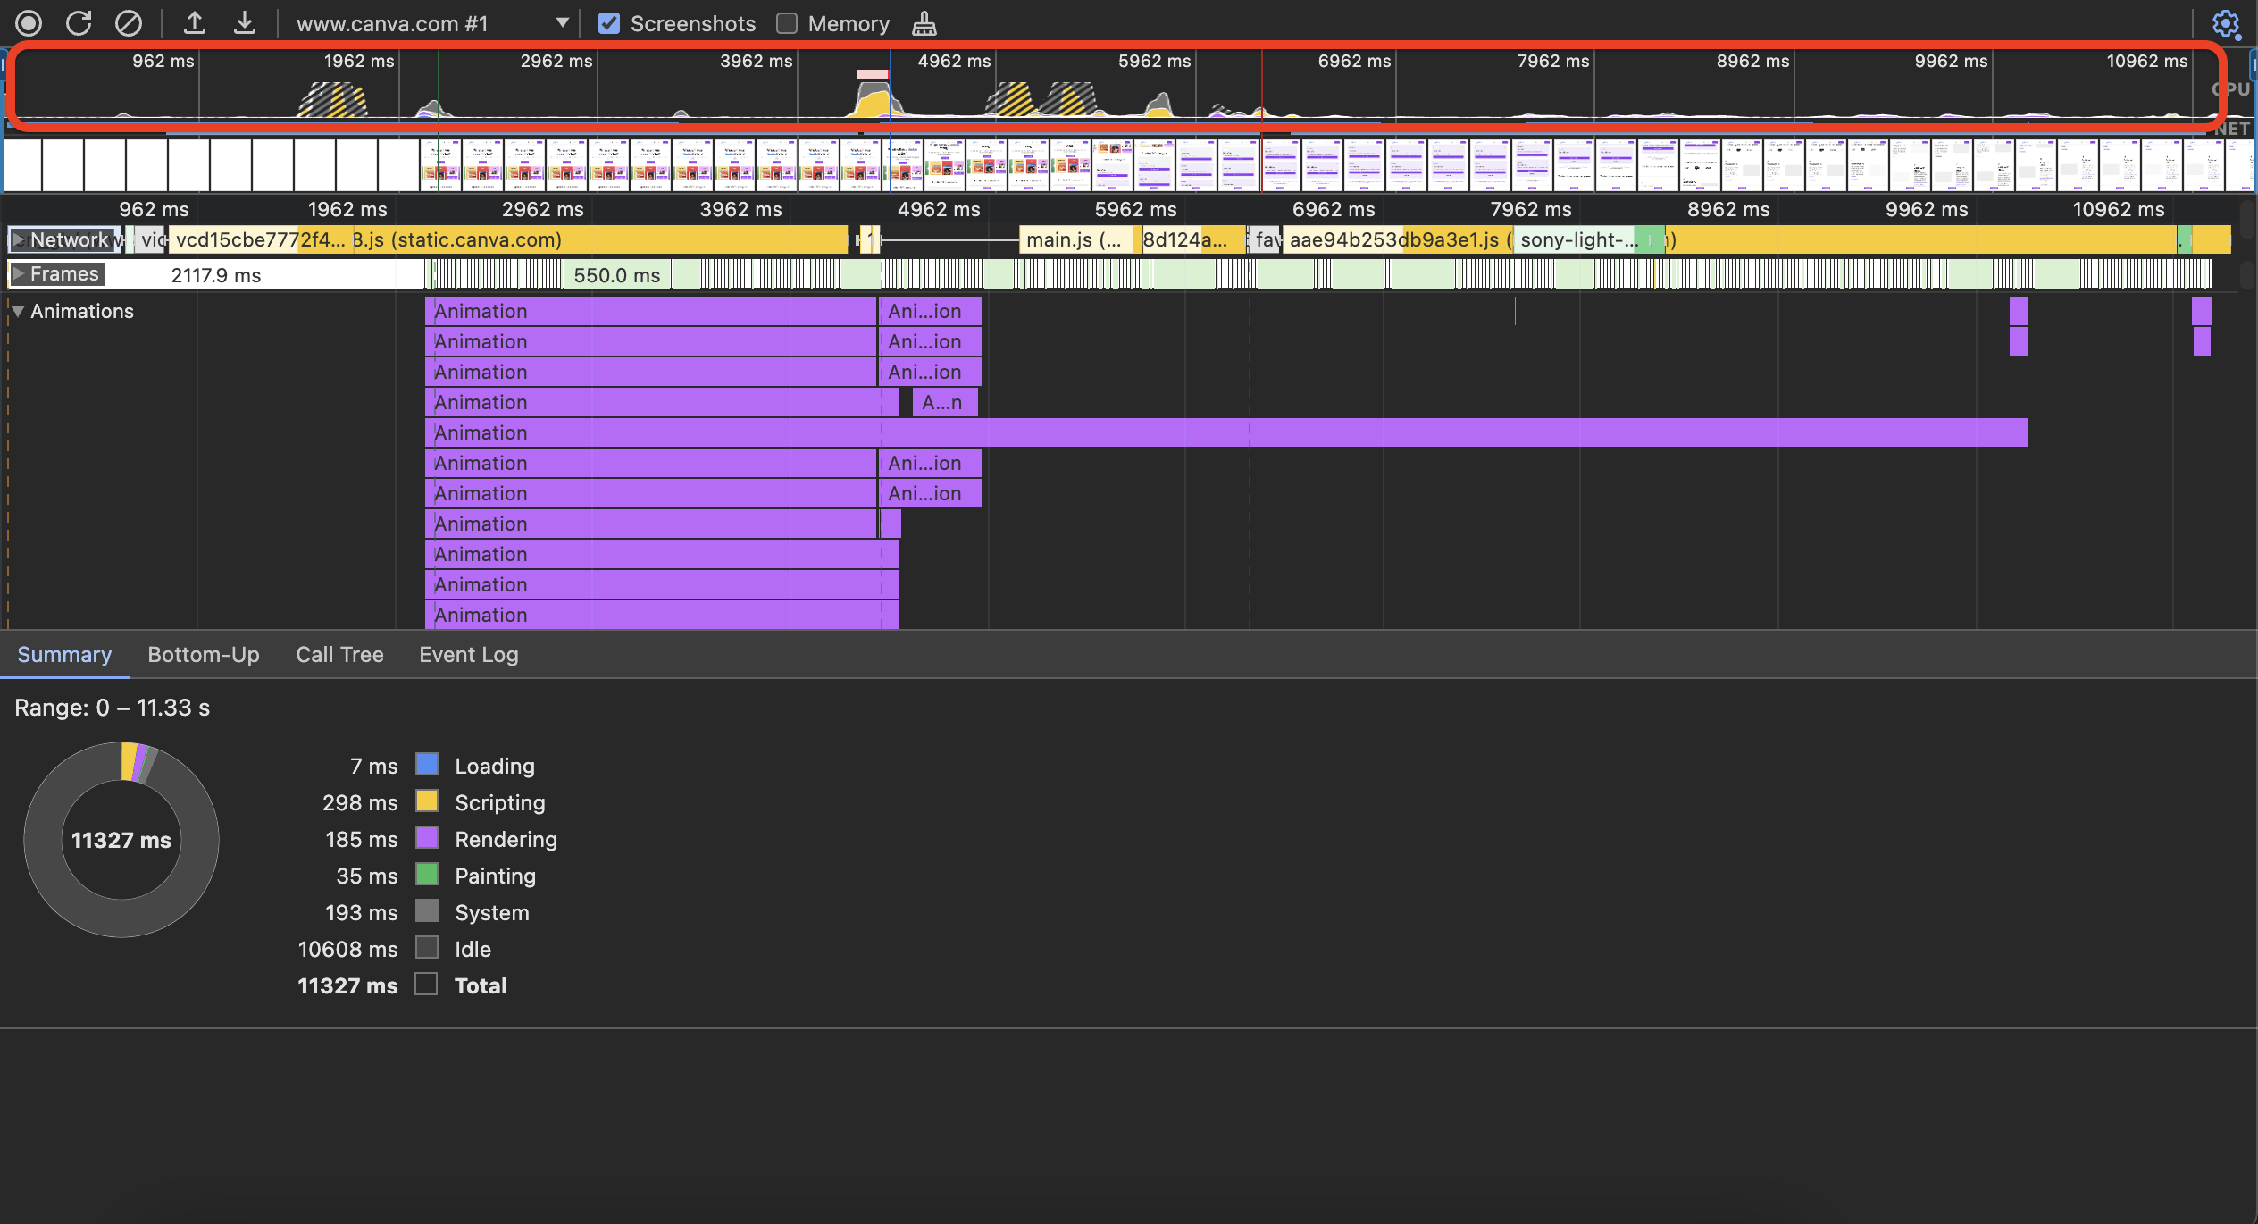Viewport: 2258px width, 1224px height.
Task: Start recording with the Record button
Action: 29,23
